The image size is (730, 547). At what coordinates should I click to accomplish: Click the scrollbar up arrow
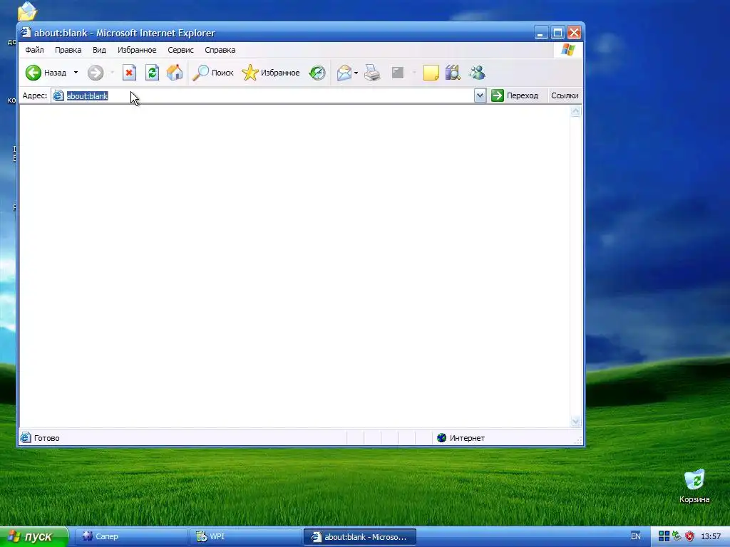coord(576,111)
